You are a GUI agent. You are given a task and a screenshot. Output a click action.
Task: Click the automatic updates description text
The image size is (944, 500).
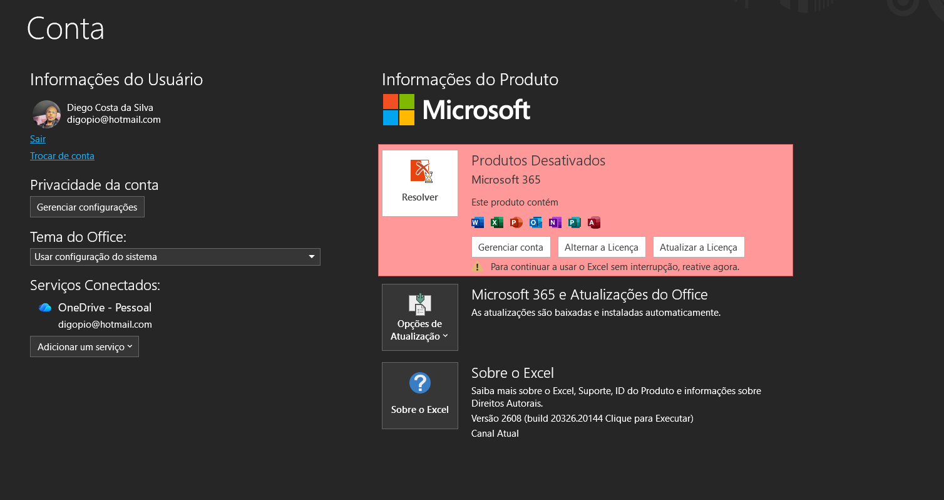596,312
